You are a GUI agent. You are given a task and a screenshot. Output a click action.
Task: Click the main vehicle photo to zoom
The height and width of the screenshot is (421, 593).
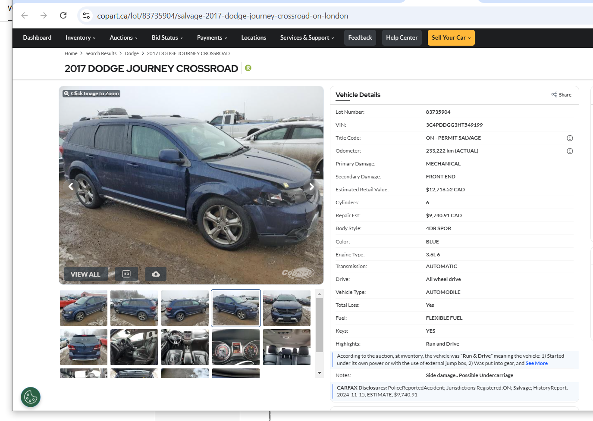coord(191,185)
